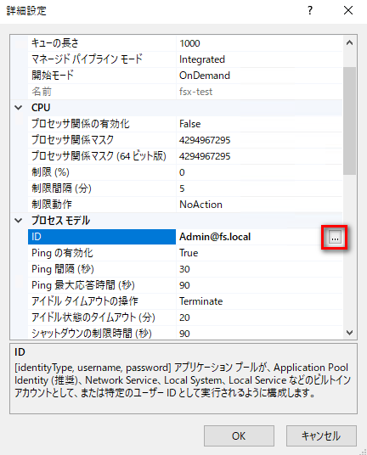The width and height of the screenshot is (367, 455).
Task: Click the Terminate idle timeout action value
Action: [201, 301]
